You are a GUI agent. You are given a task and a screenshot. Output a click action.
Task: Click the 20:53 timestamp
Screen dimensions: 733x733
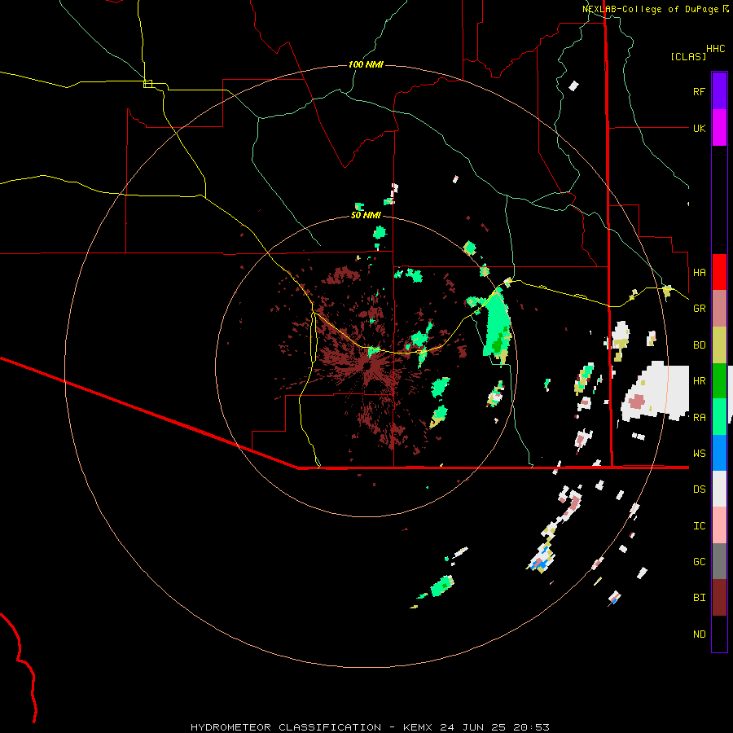pos(531,727)
